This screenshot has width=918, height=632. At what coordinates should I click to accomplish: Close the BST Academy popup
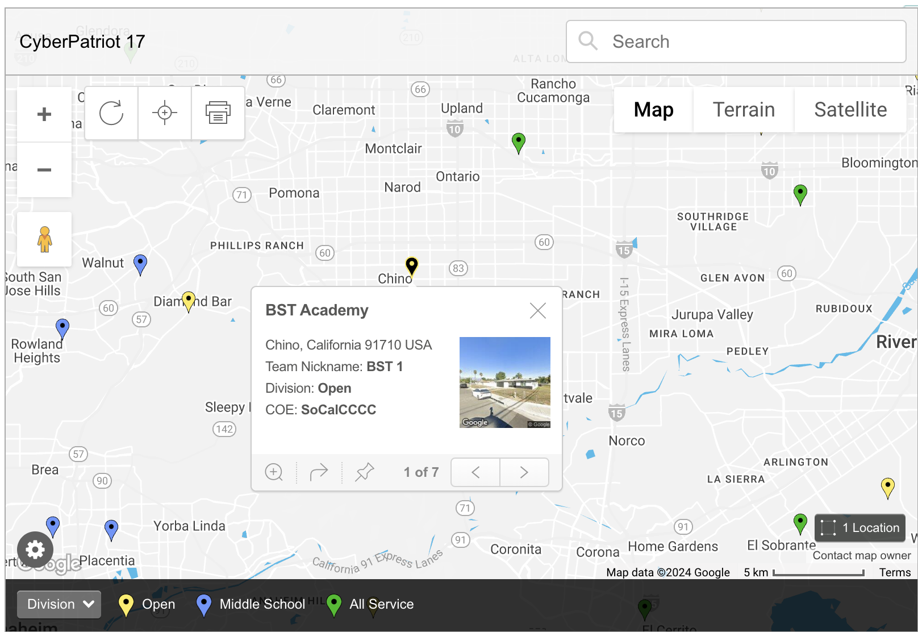pyautogui.click(x=537, y=310)
